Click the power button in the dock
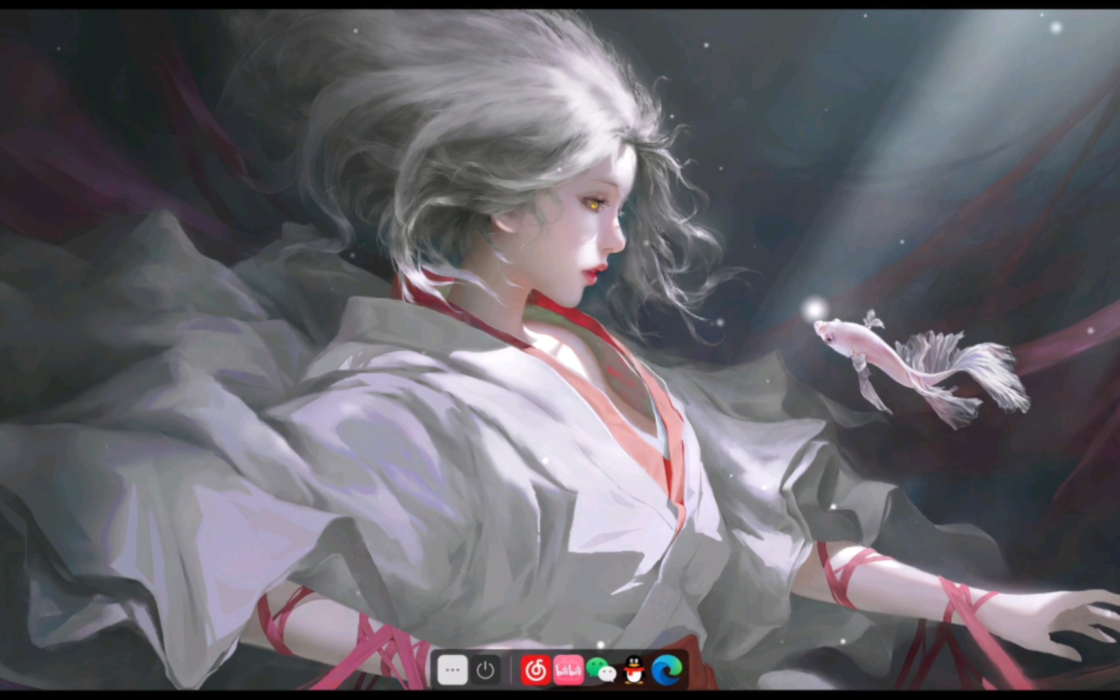The image size is (1120, 700). (485, 670)
